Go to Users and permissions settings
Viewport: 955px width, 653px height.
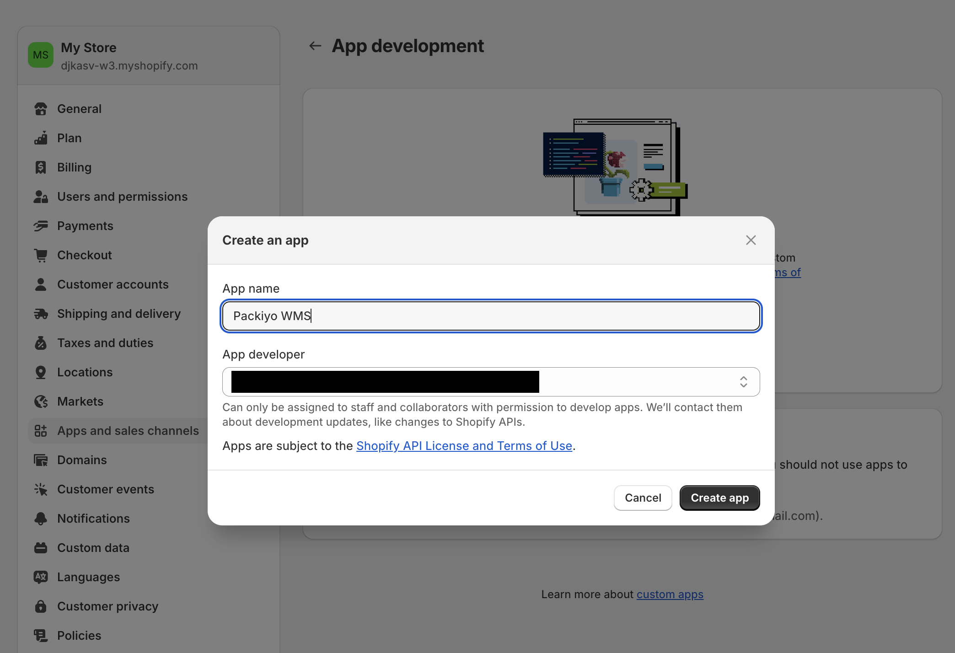122,197
